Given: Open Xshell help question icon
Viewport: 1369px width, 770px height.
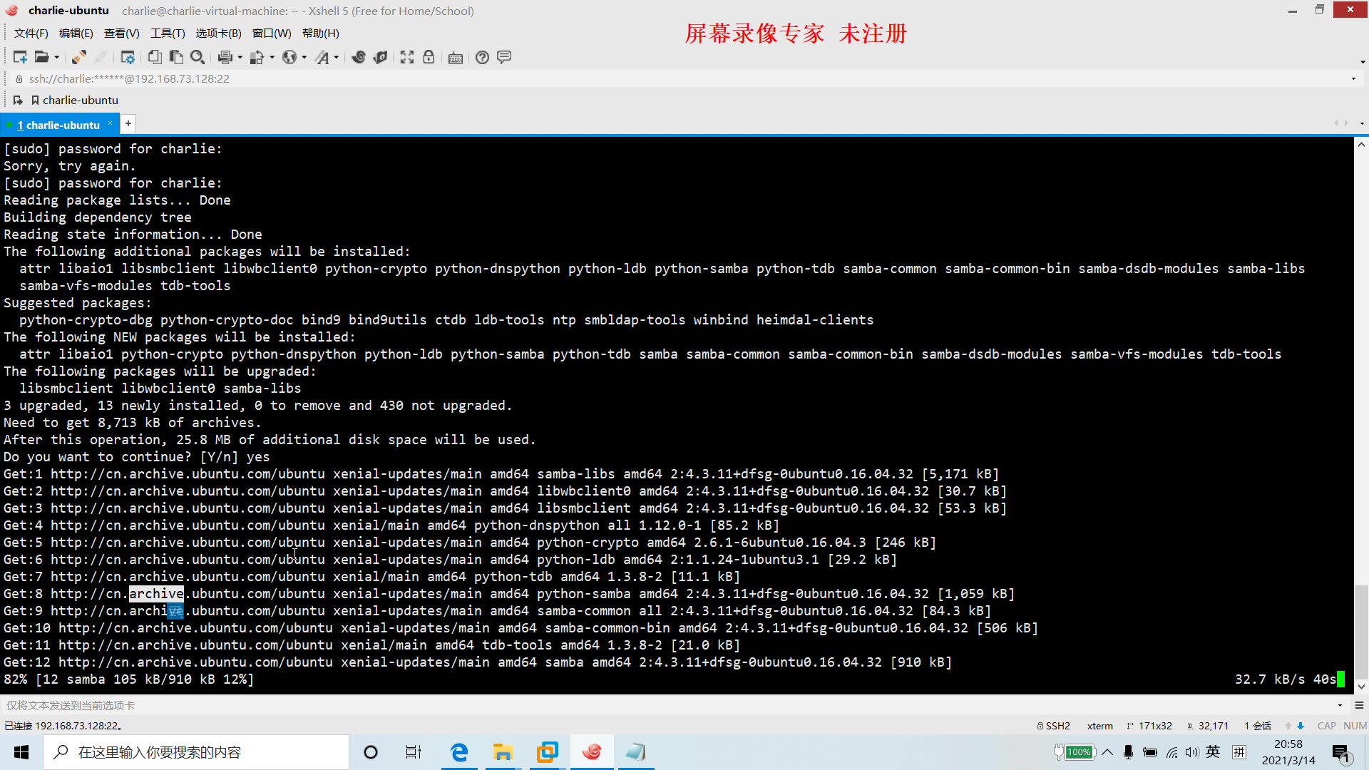Looking at the screenshot, I should (x=482, y=57).
